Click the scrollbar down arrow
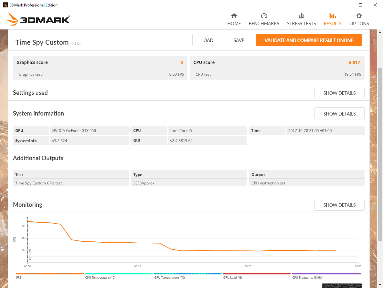This screenshot has height=288, width=383. point(380,285)
